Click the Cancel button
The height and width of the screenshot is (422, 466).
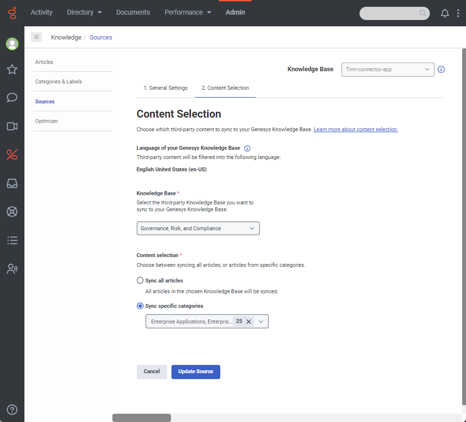(152, 372)
